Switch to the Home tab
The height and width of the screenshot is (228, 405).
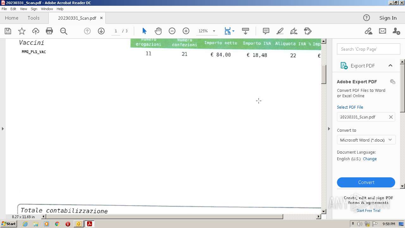(12, 18)
